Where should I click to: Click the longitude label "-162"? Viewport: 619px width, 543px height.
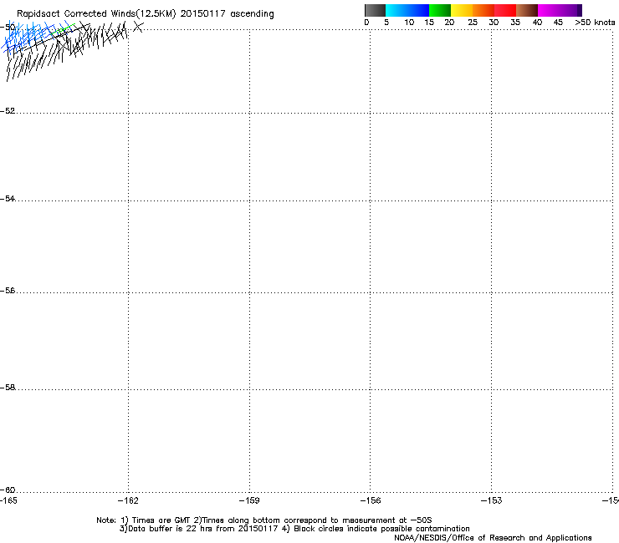point(128,500)
